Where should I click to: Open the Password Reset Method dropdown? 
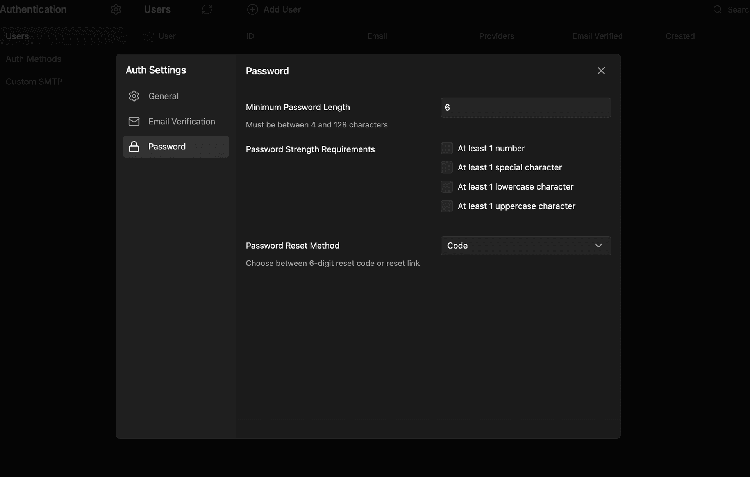[x=525, y=246]
